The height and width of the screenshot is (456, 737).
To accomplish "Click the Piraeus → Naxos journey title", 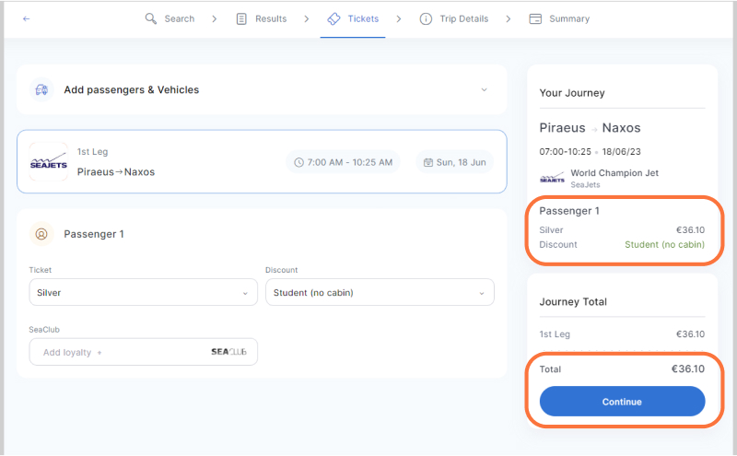I will tap(590, 128).
